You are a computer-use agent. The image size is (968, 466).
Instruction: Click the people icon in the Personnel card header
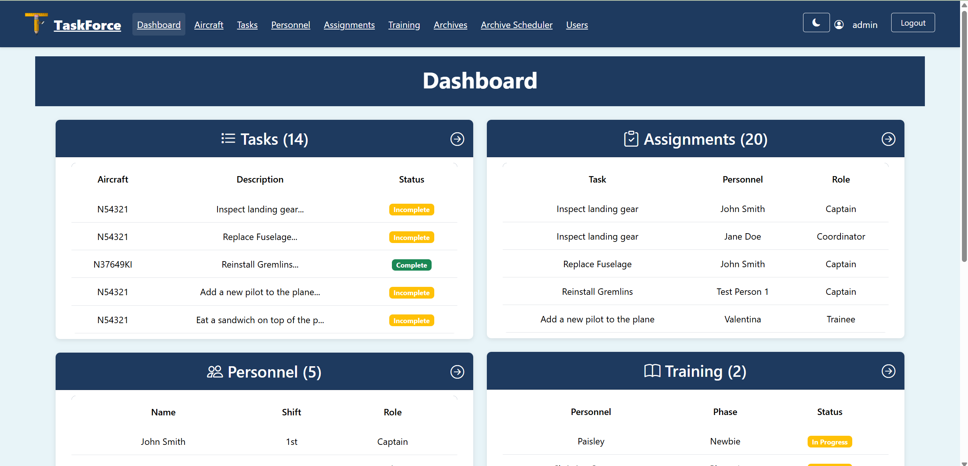click(x=215, y=372)
